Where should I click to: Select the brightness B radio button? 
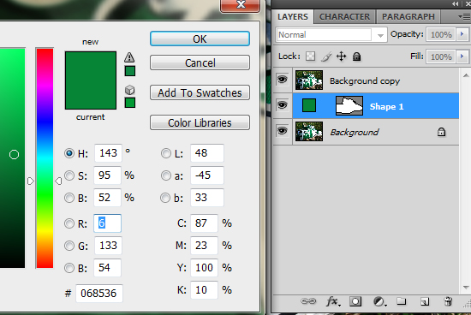coord(69,198)
